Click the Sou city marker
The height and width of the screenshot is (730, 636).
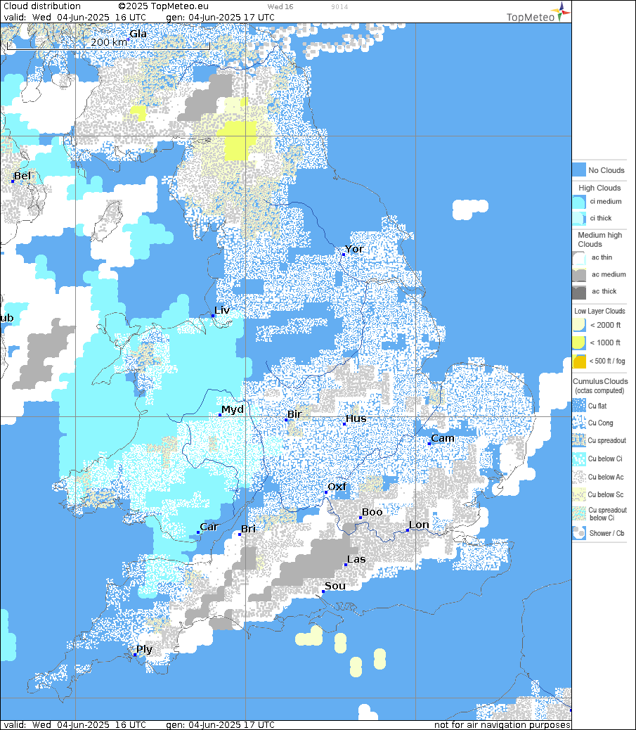tap(323, 591)
